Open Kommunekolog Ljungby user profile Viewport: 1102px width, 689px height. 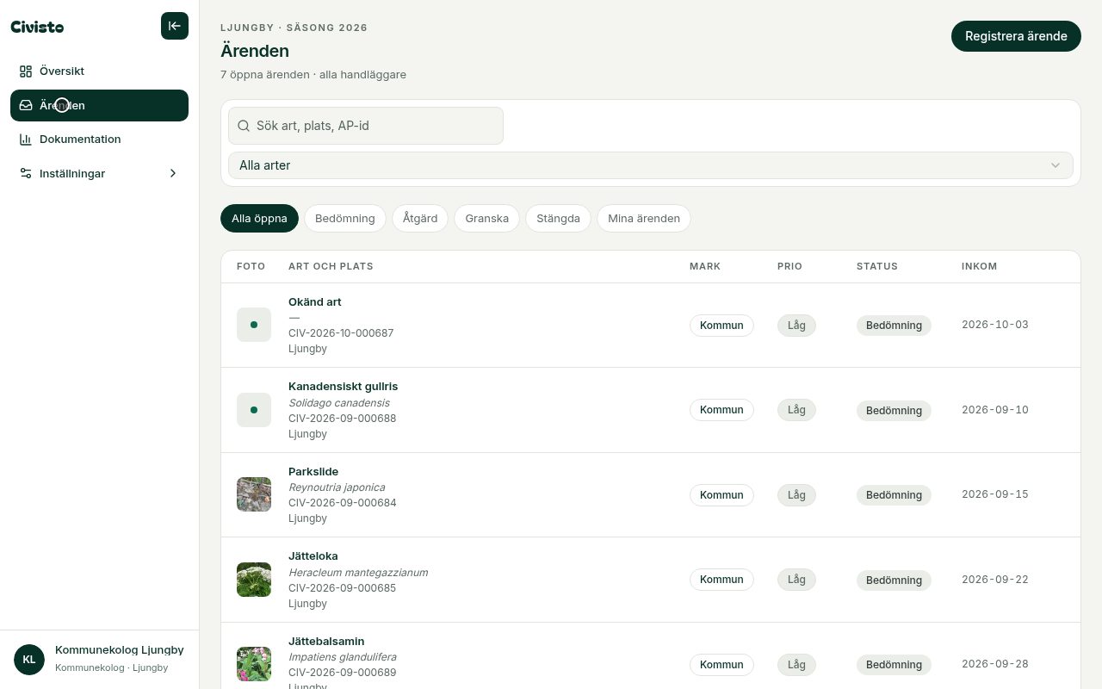100,660
